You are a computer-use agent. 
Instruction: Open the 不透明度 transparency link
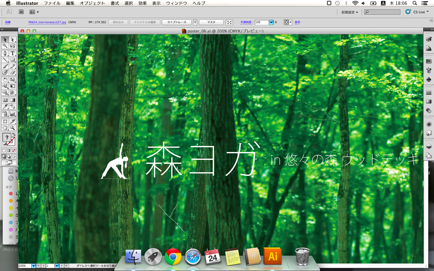(x=247, y=22)
